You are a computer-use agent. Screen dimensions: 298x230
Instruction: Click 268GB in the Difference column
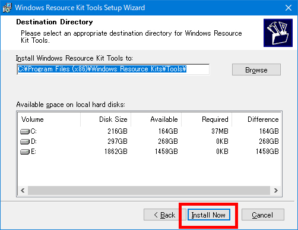click(x=269, y=141)
